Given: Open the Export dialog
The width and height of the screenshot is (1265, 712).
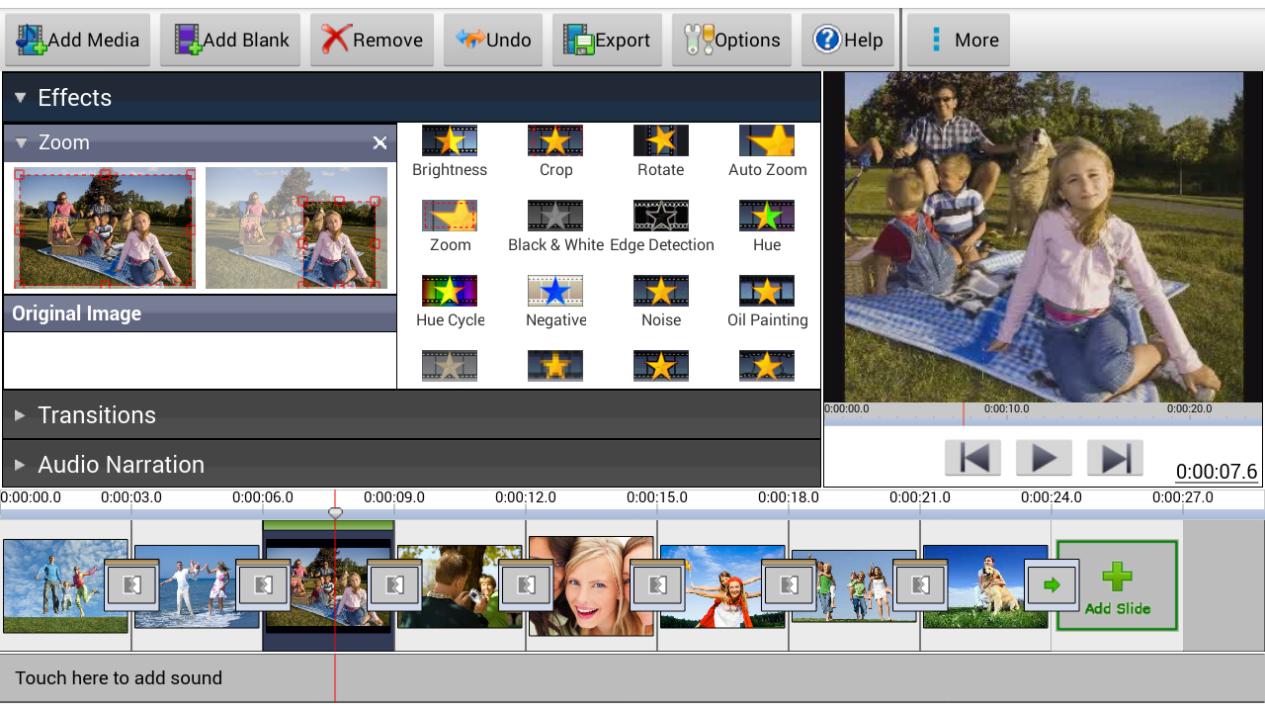Looking at the screenshot, I should coord(607,40).
